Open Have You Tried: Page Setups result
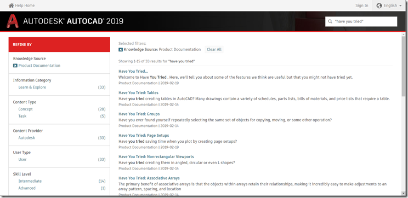 click(x=144, y=136)
